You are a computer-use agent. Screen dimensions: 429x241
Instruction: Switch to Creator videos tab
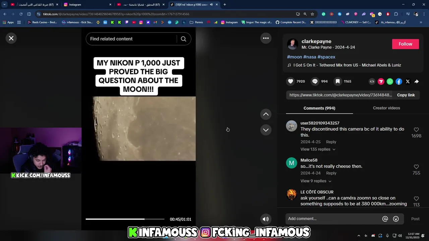click(386, 108)
